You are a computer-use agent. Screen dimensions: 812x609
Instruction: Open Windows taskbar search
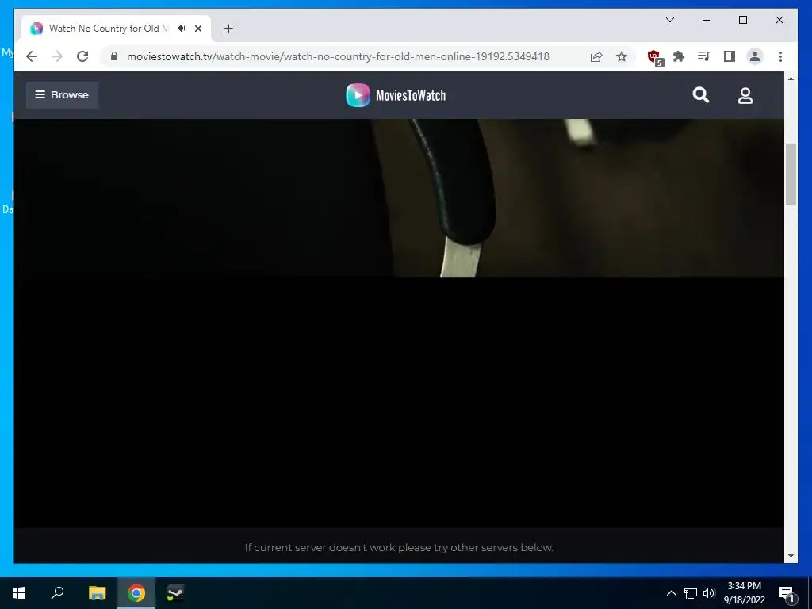tap(57, 593)
